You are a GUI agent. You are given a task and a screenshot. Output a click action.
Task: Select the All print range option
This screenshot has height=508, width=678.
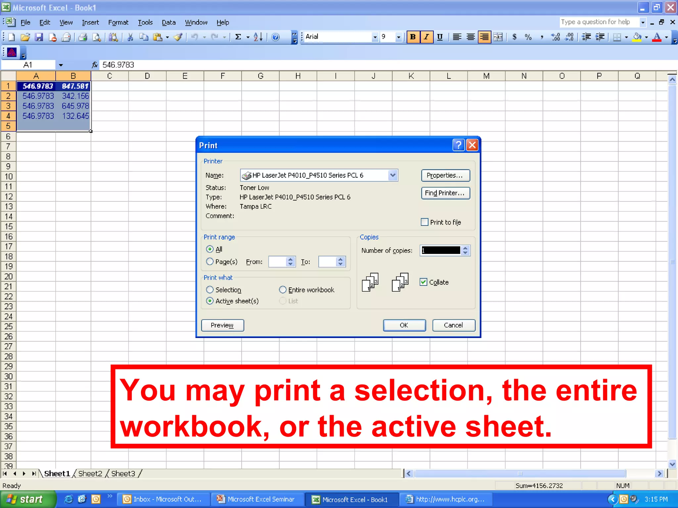click(x=210, y=249)
